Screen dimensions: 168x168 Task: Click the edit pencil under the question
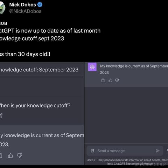point(1,116)
